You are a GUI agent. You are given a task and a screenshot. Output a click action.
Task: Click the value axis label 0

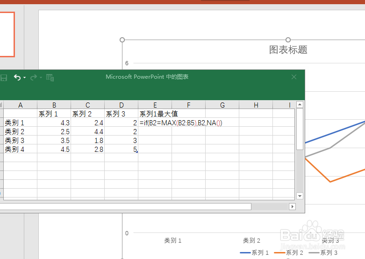pyautogui.click(x=127, y=233)
